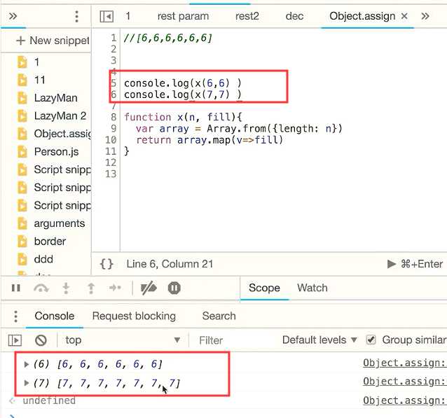Click line 10 return statement
The height and width of the screenshot is (418, 447).
pos(209,140)
